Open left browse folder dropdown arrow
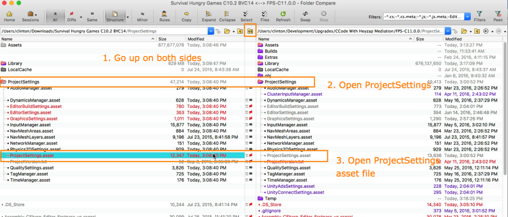This screenshot has height=217, width=508. point(233,32)
